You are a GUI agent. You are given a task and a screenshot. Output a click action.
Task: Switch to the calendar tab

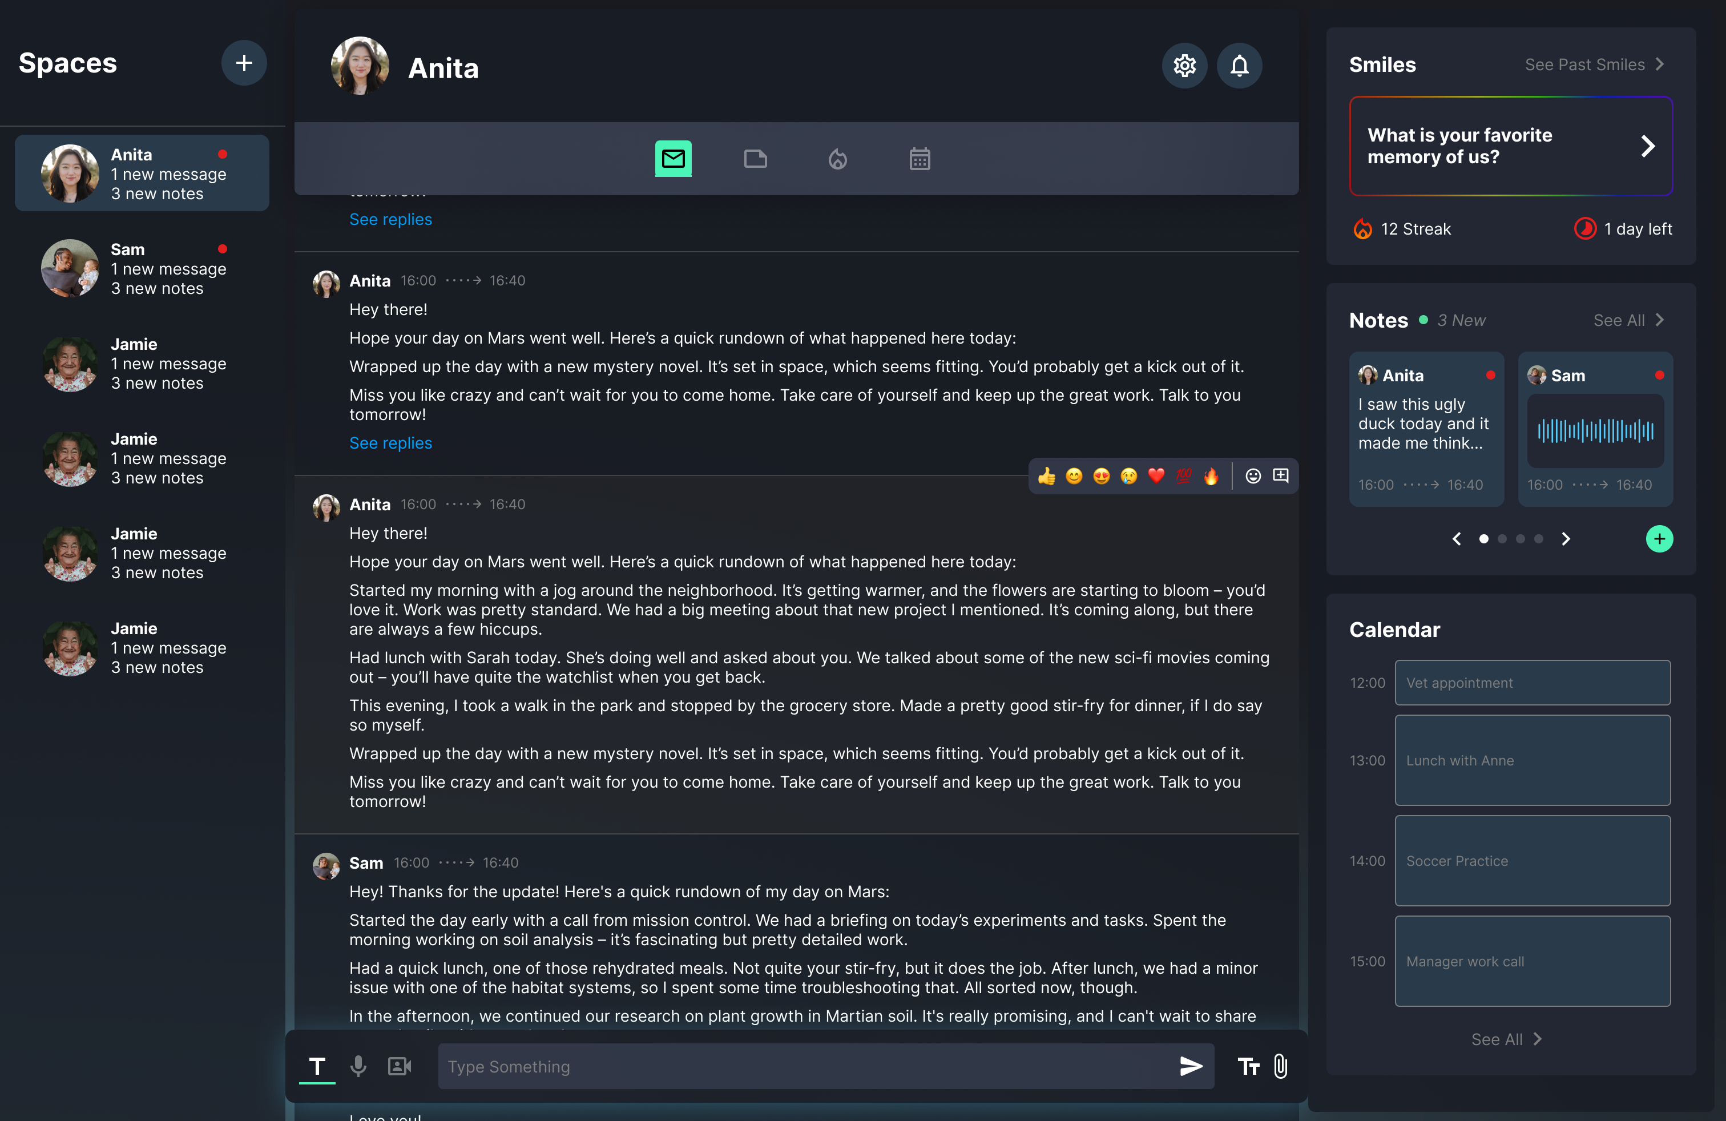920,159
